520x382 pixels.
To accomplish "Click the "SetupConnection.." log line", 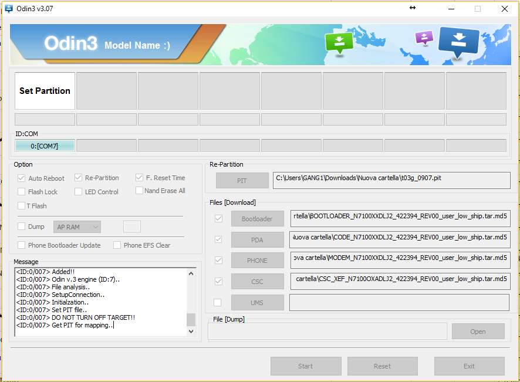I will [60, 295].
